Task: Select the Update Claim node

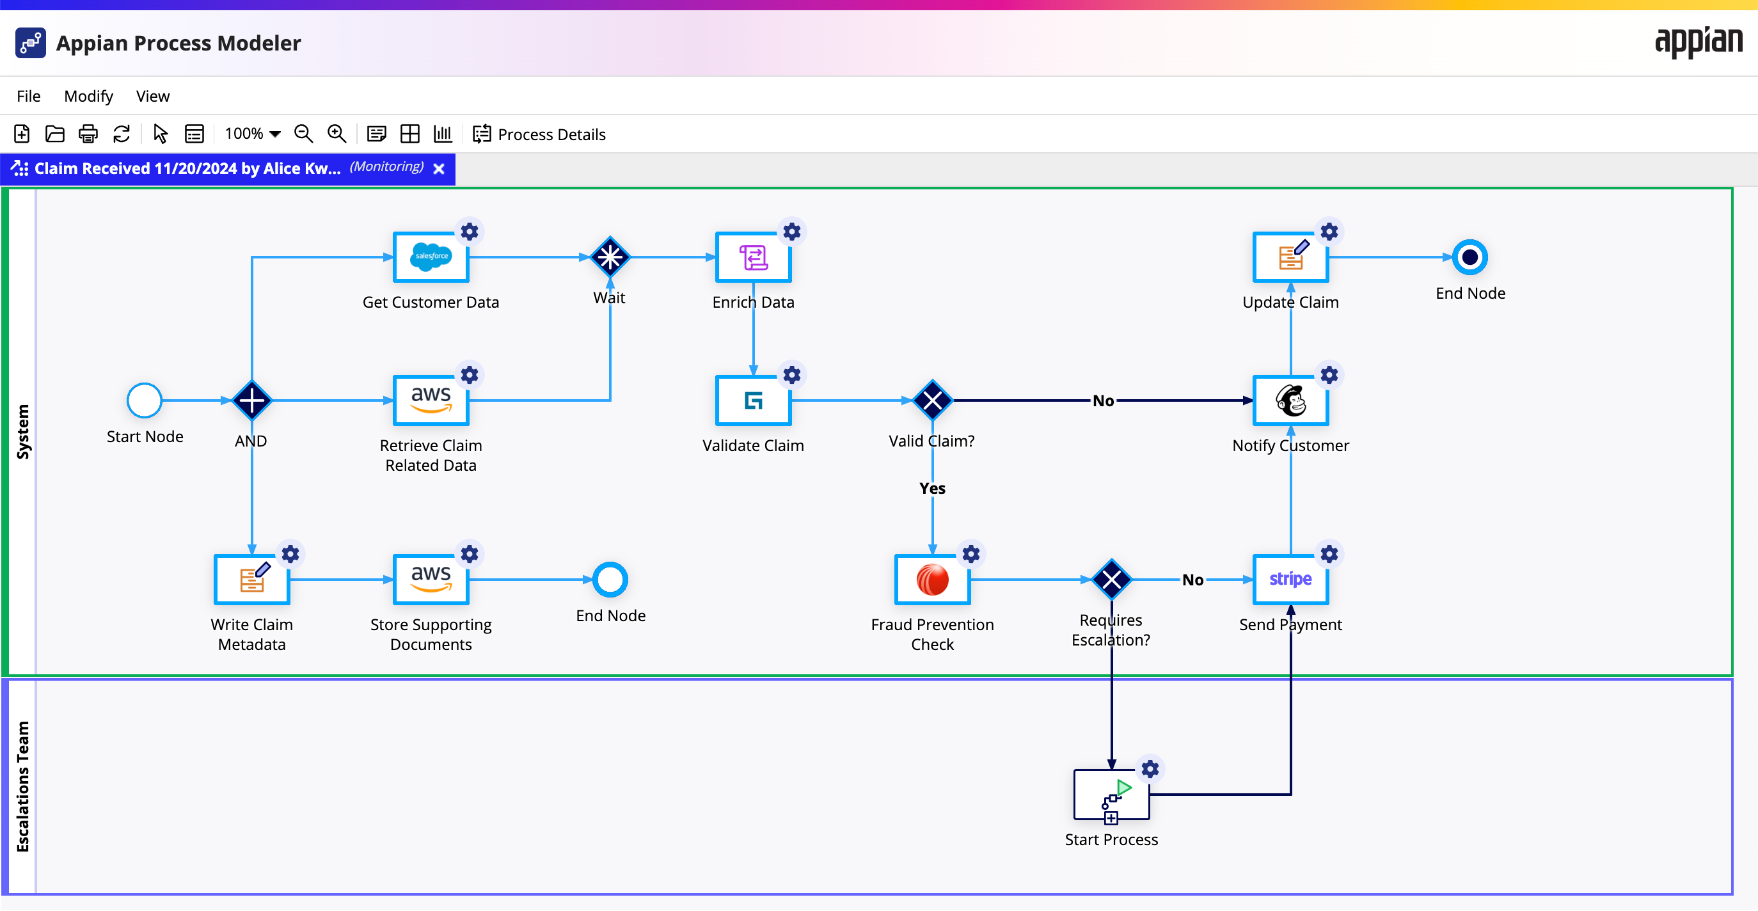Action: tap(1291, 257)
